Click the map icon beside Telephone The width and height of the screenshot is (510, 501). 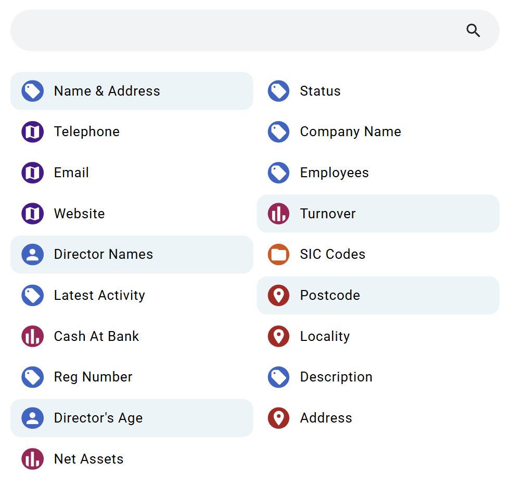(32, 132)
